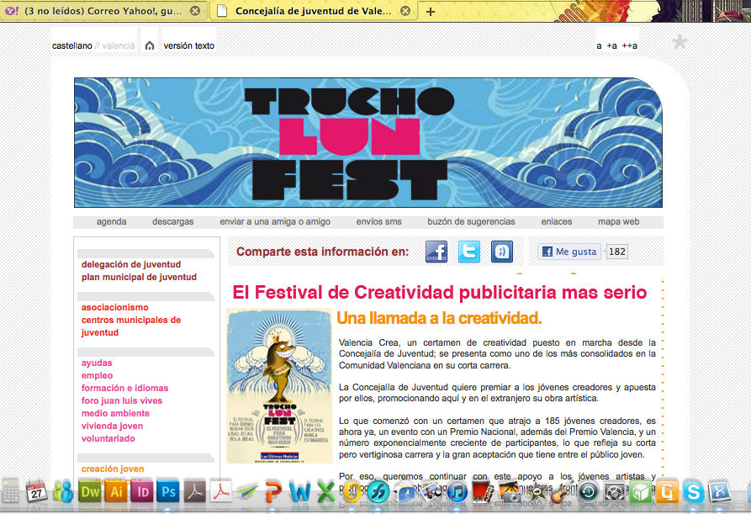The width and height of the screenshot is (751, 514).
Task: Open iTunes in the Dock
Action: point(457,492)
